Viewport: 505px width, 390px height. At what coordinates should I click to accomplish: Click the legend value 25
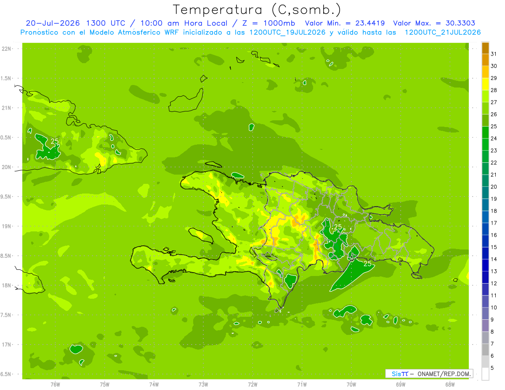(494, 126)
